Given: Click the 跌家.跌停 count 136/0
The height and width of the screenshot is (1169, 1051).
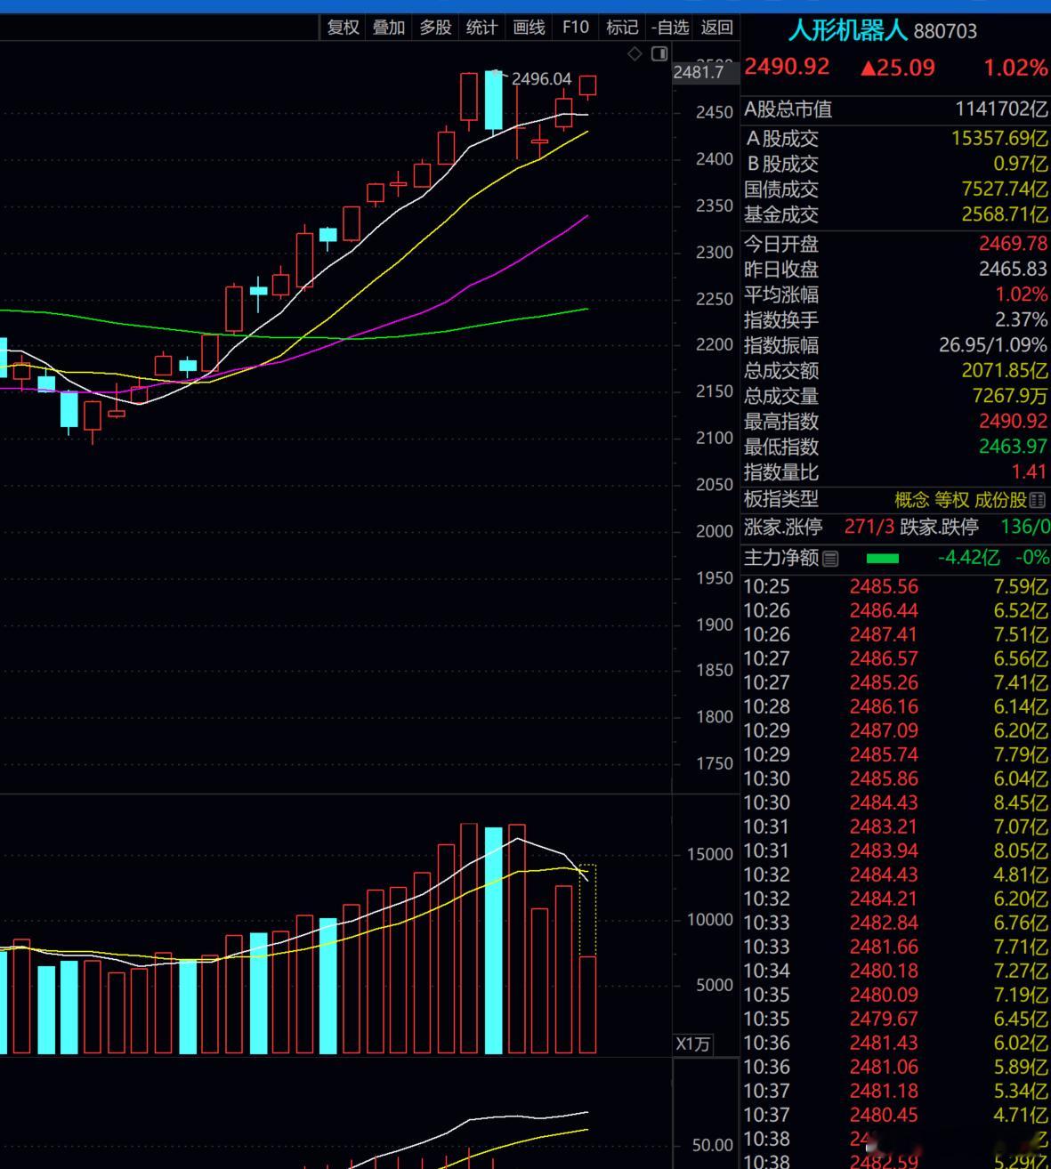Looking at the screenshot, I should click(x=1025, y=527).
